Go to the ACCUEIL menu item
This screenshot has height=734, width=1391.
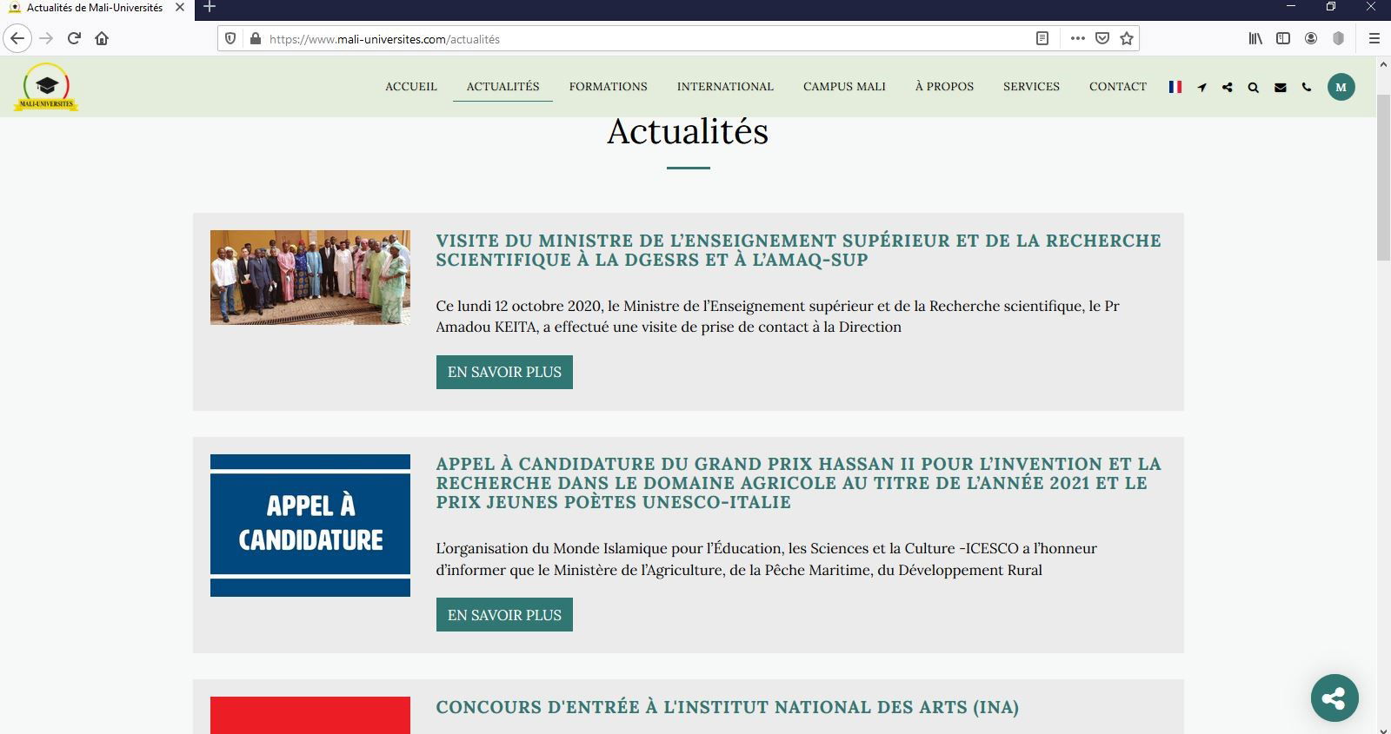pyautogui.click(x=411, y=87)
